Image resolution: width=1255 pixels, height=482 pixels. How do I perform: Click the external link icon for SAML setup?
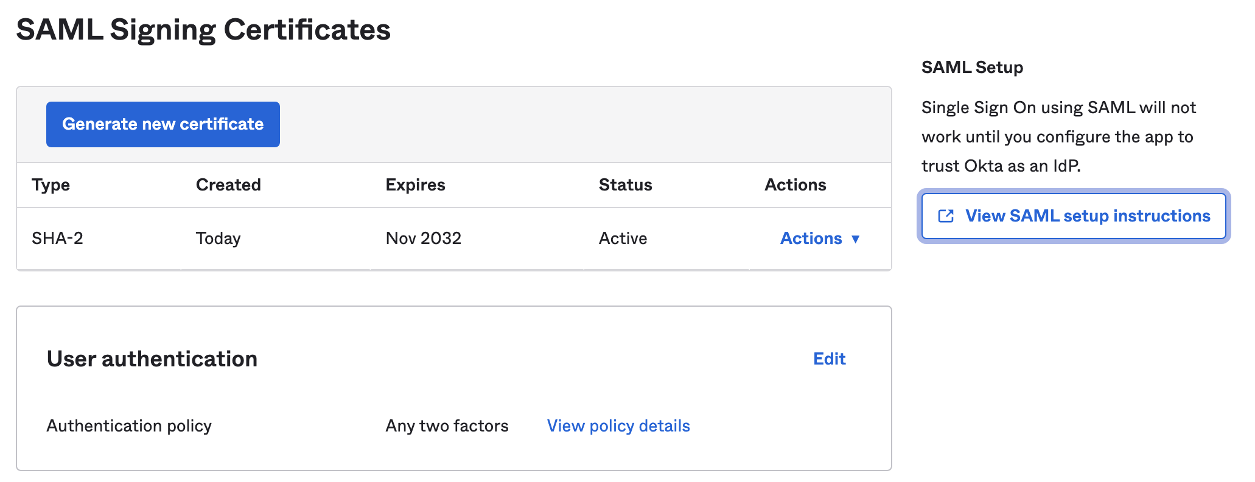click(x=946, y=216)
